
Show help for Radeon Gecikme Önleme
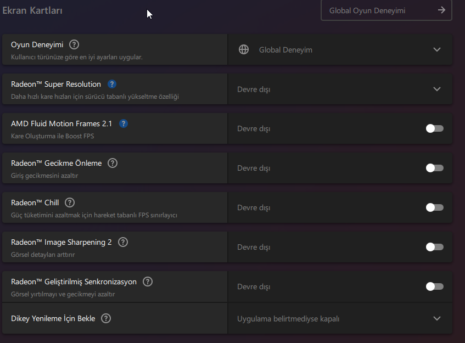tap(113, 163)
